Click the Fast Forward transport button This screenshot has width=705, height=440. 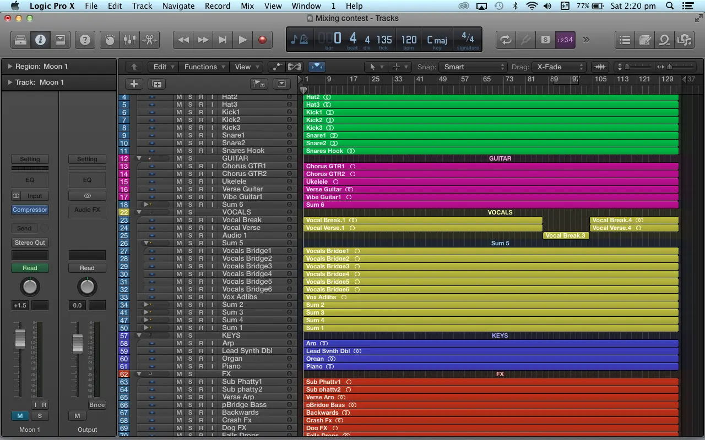[x=203, y=40]
